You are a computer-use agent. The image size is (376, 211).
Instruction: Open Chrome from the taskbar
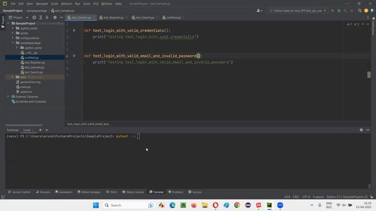pos(237,205)
